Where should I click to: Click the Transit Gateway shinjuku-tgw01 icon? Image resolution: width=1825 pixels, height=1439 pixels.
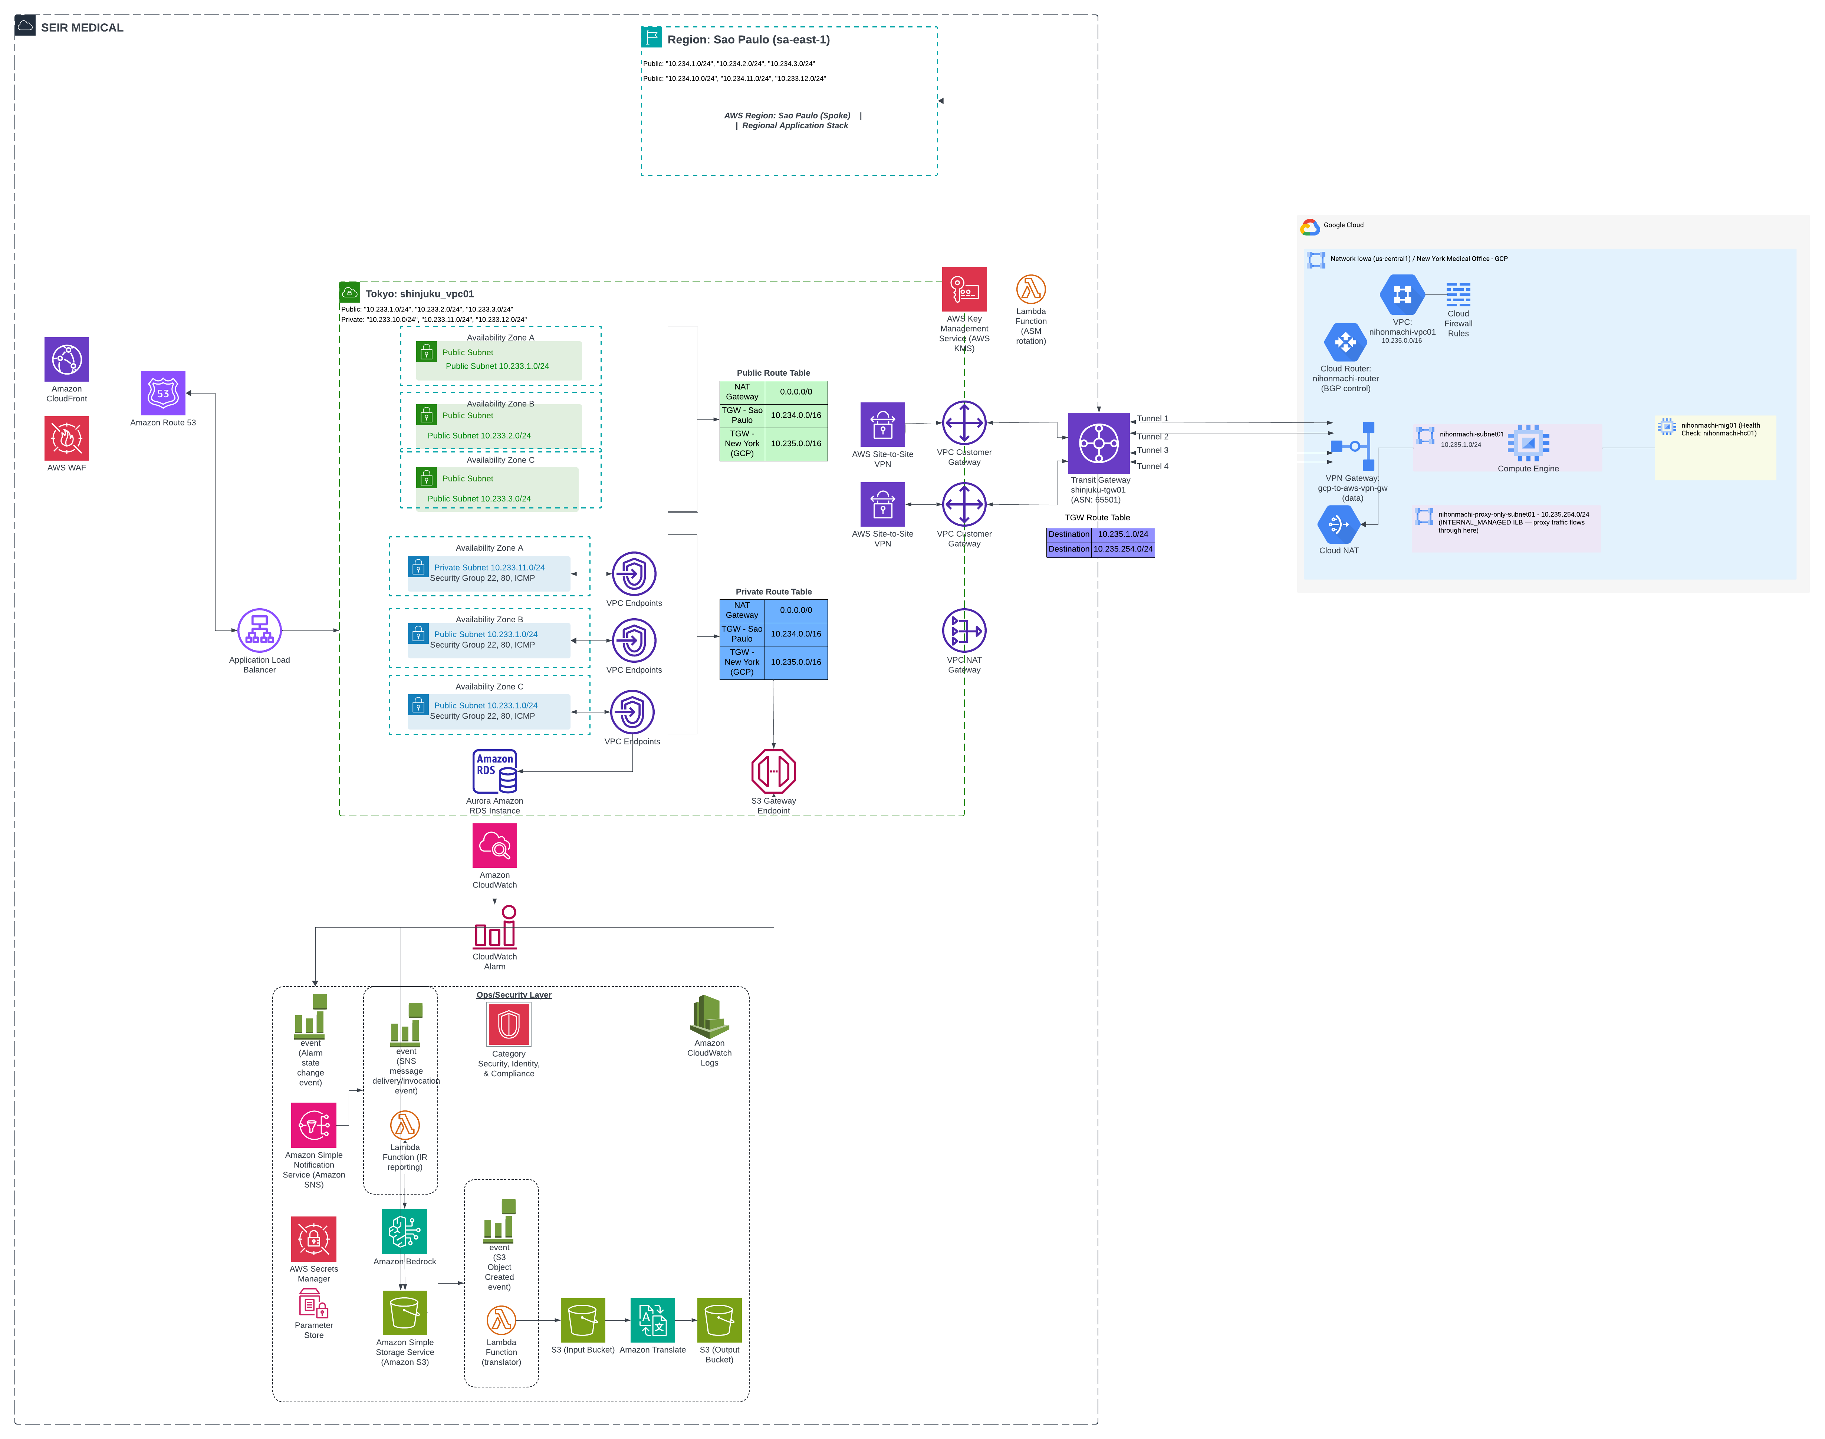(x=1099, y=443)
